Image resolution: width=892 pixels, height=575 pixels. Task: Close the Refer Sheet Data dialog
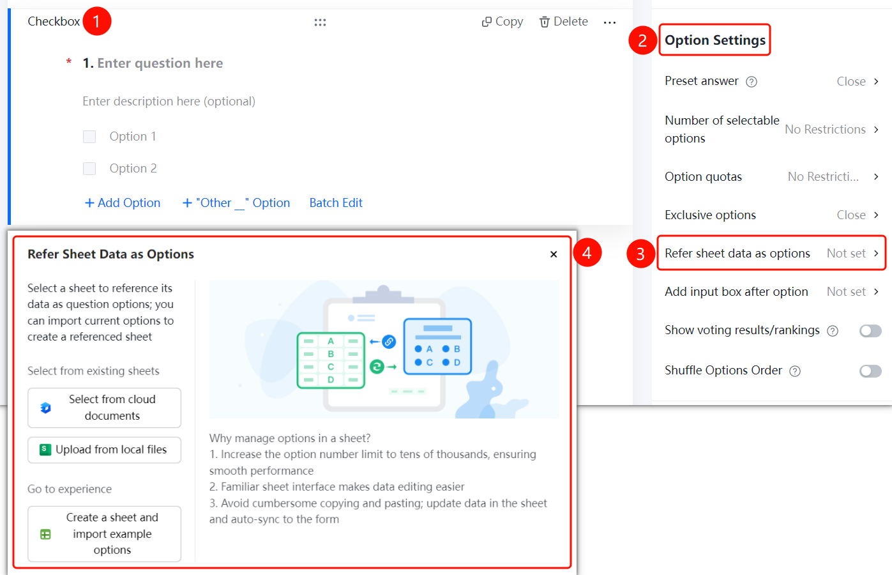(554, 254)
